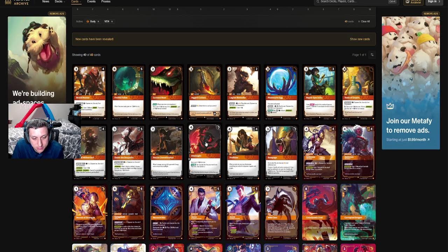The height and width of the screenshot is (252, 448).
Task: Remove the VEN filter chip
Action: point(112,21)
